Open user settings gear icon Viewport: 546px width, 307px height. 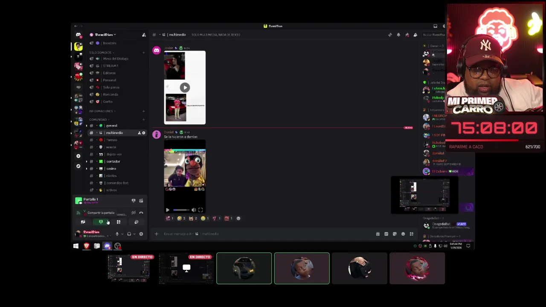141,234
